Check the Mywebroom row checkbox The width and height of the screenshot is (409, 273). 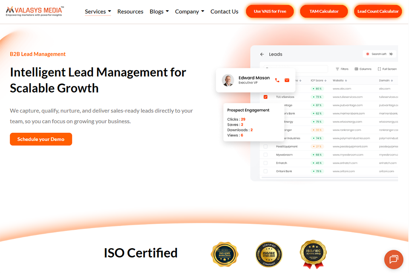(265, 155)
